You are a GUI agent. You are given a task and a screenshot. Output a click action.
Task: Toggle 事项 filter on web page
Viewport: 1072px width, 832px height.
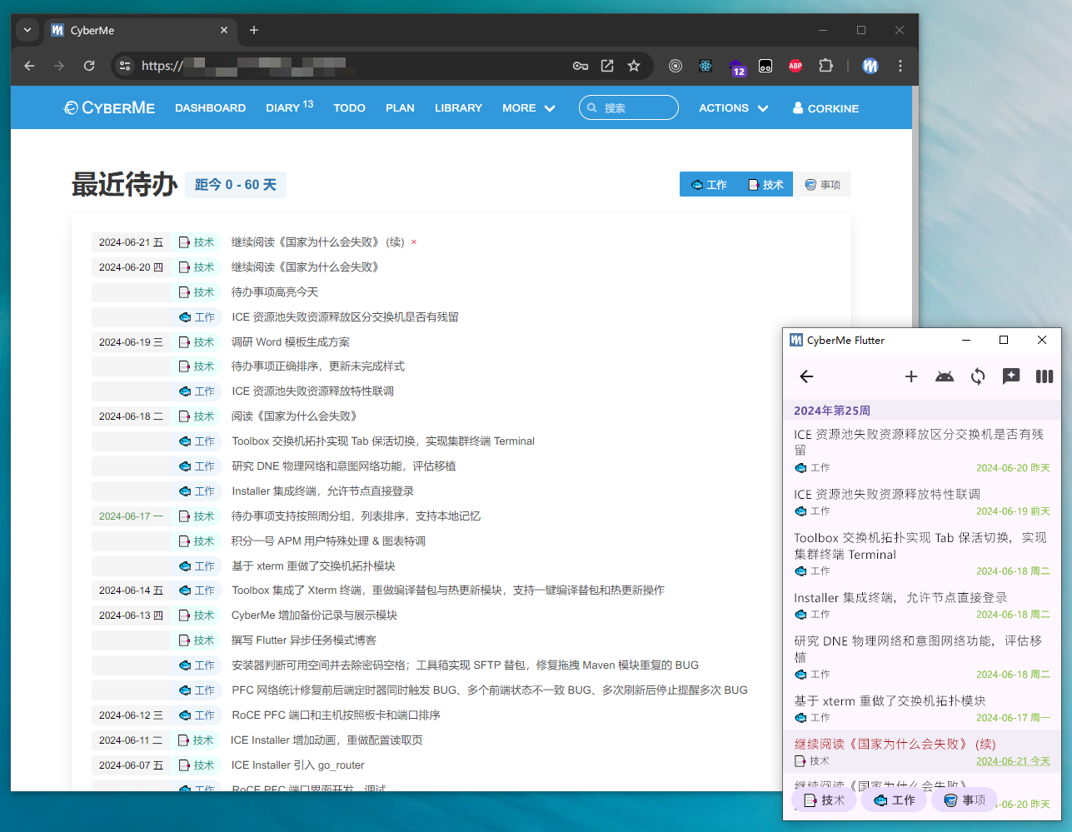822,184
